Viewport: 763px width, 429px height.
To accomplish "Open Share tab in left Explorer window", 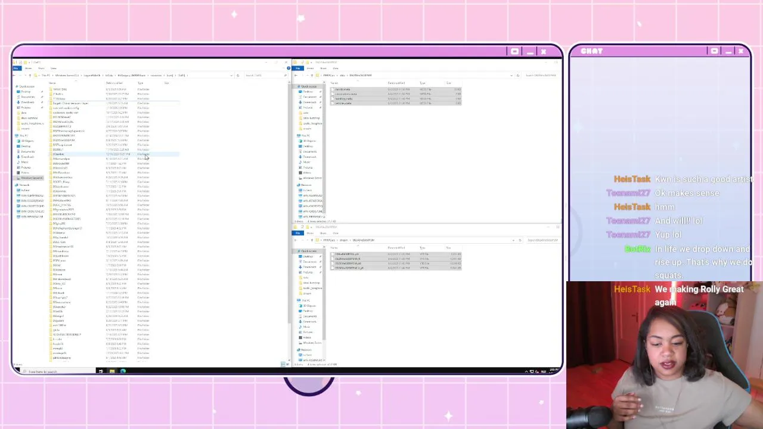I will pos(41,68).
